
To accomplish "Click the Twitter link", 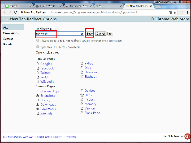I will pos(45,73).
